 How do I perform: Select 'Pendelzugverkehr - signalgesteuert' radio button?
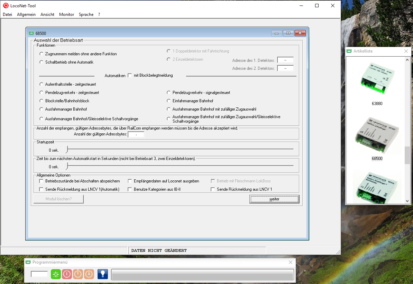169,93
